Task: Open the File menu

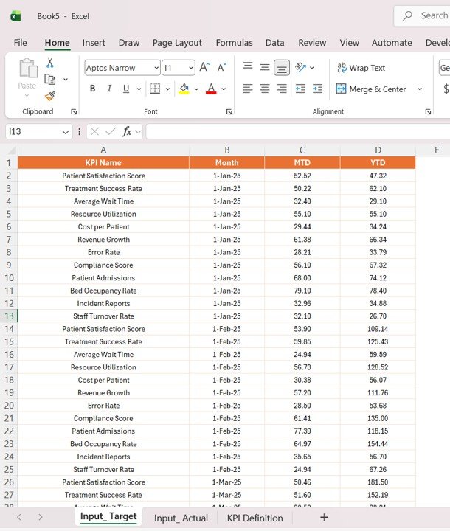Action: tap(21, 43)
